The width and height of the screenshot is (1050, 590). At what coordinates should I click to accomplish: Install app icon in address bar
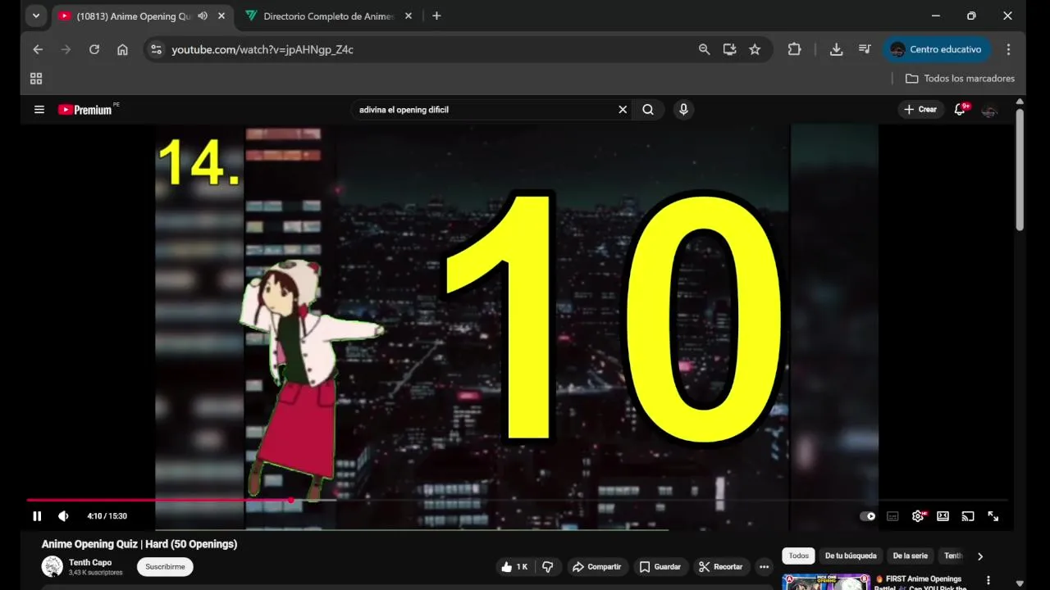click(729, 49)
